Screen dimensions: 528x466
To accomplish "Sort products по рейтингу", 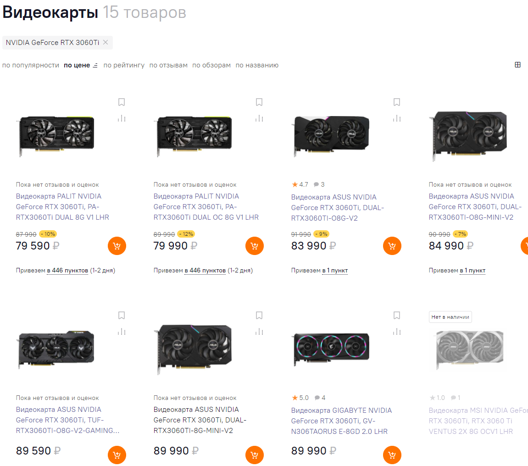I will (x=124, y=65).
